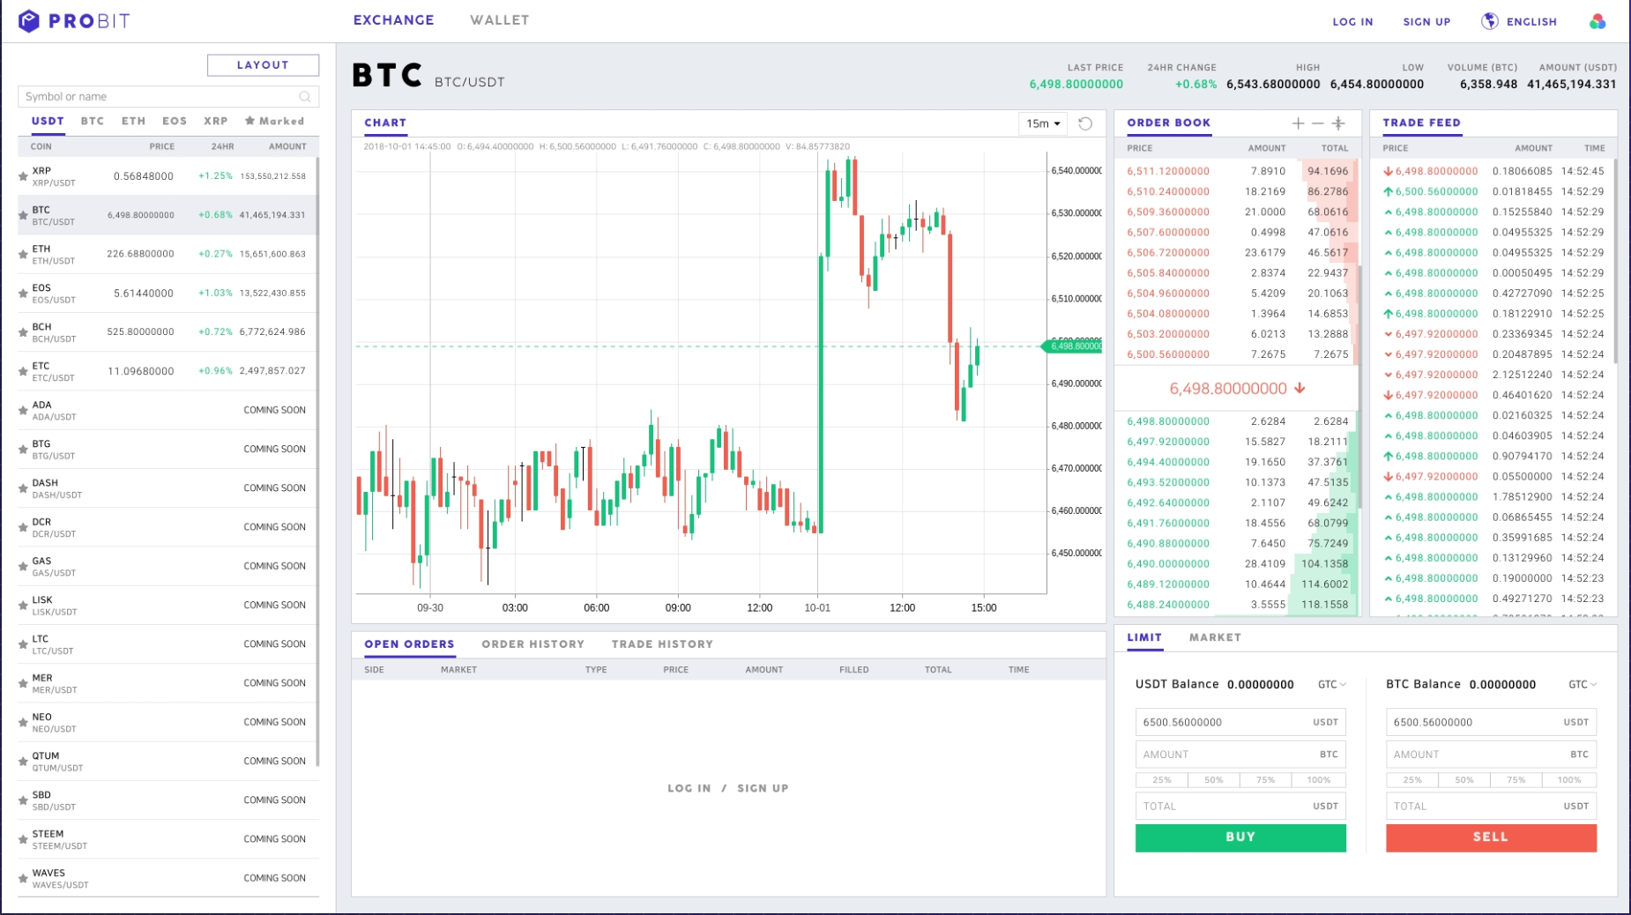Image resolution: width=1631 pixels, height=915 pixels.
Task: Click the buy price input field
Action: click(x=1240, y=722)
